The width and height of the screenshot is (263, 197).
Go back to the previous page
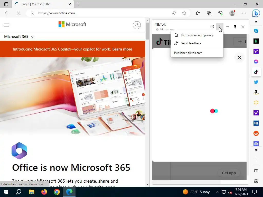pos(7,13)
